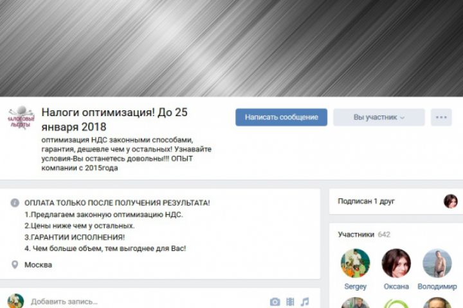Image resolution: width=463 pixels, height=308 pixels.
Task: Open the Вы участник dropdown
Action: pyautogui.click(x=379, y=117)
